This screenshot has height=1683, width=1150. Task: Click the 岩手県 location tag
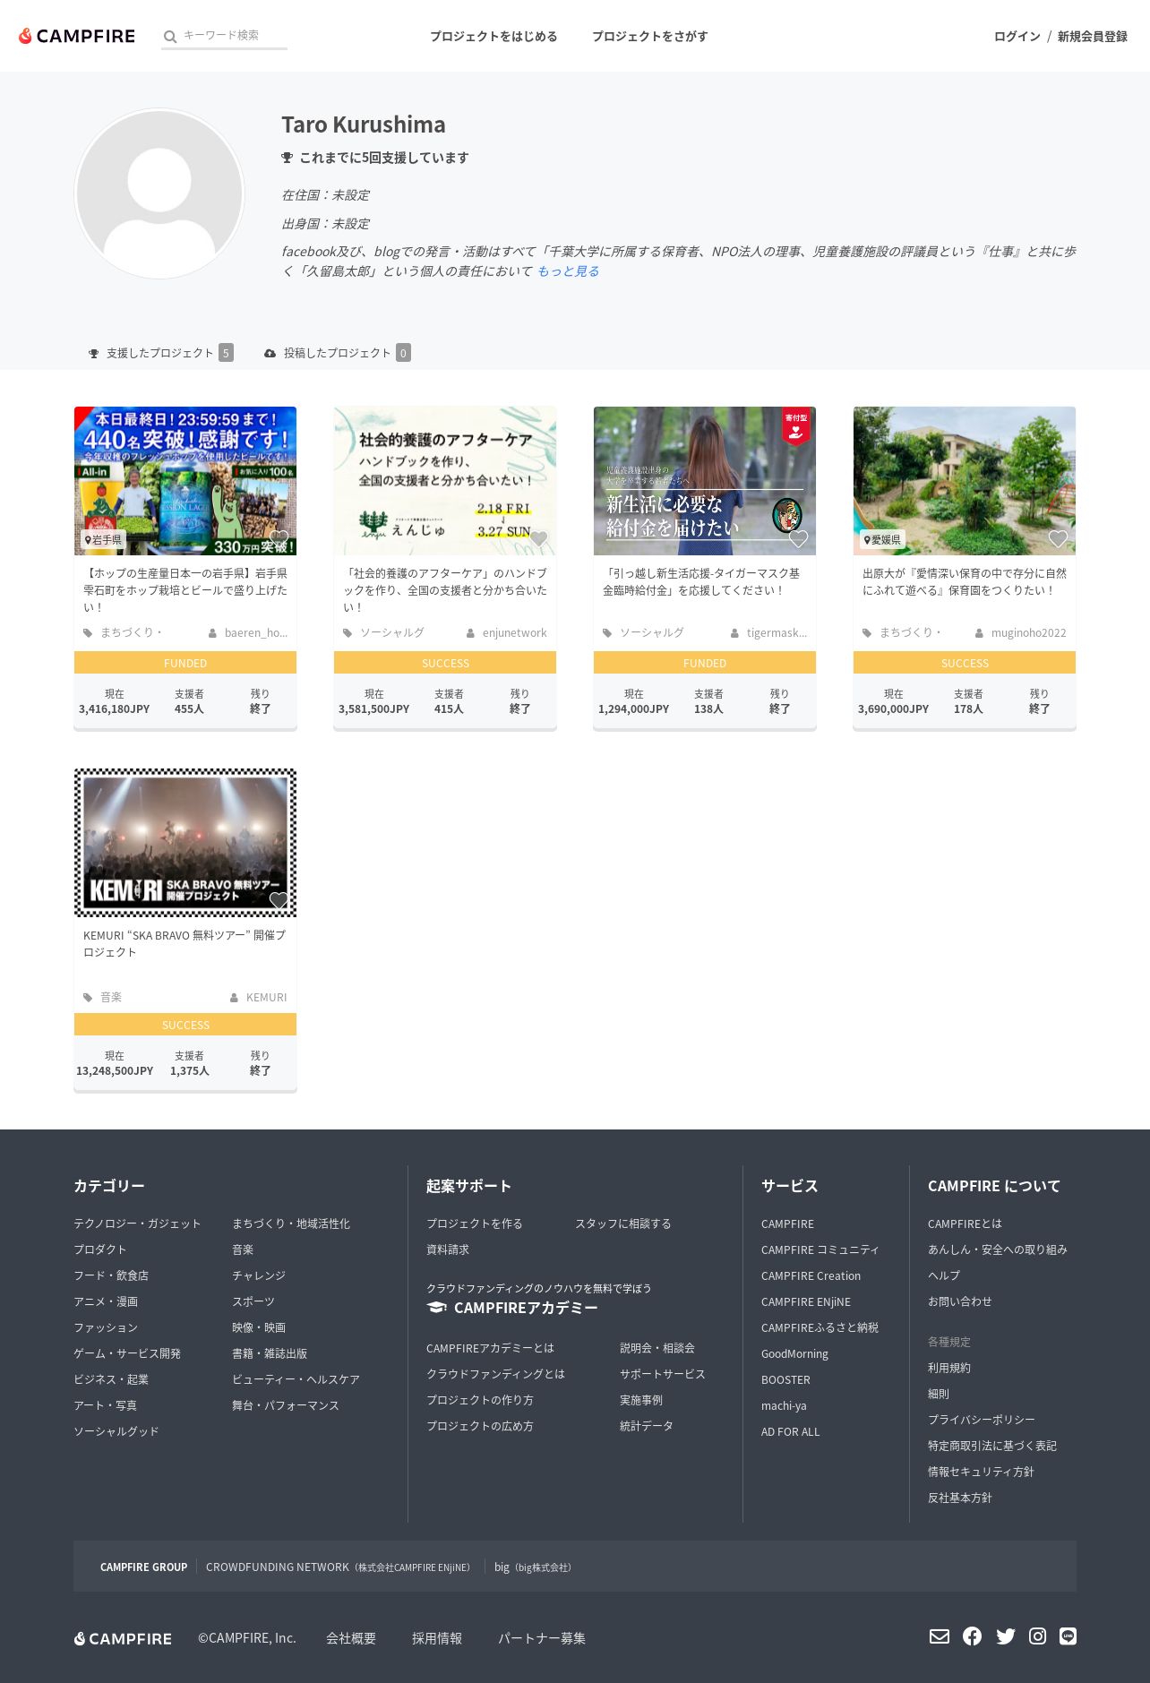coord(103,539)
